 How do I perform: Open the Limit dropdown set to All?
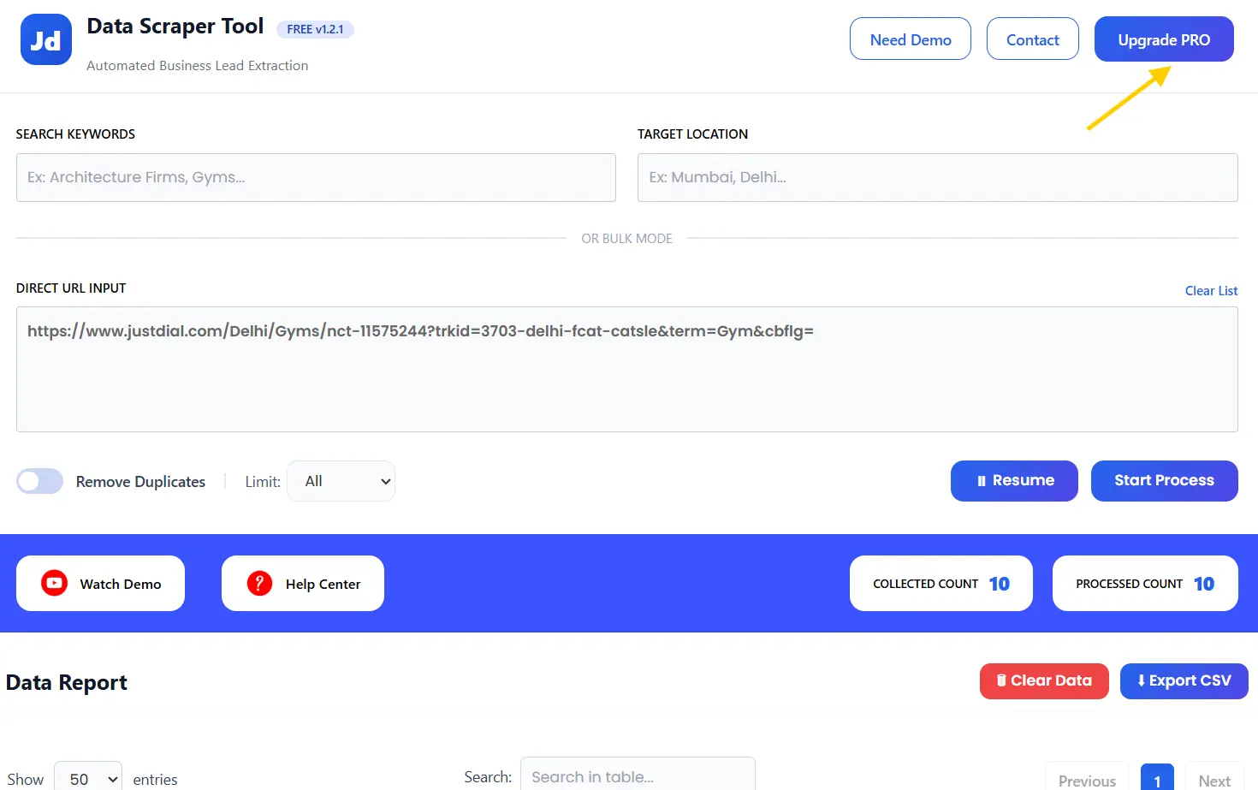point(341,481)
